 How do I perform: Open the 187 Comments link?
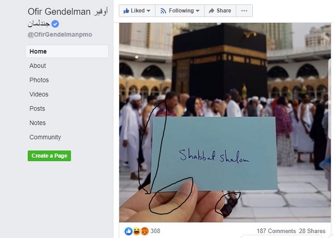[276, 231]
